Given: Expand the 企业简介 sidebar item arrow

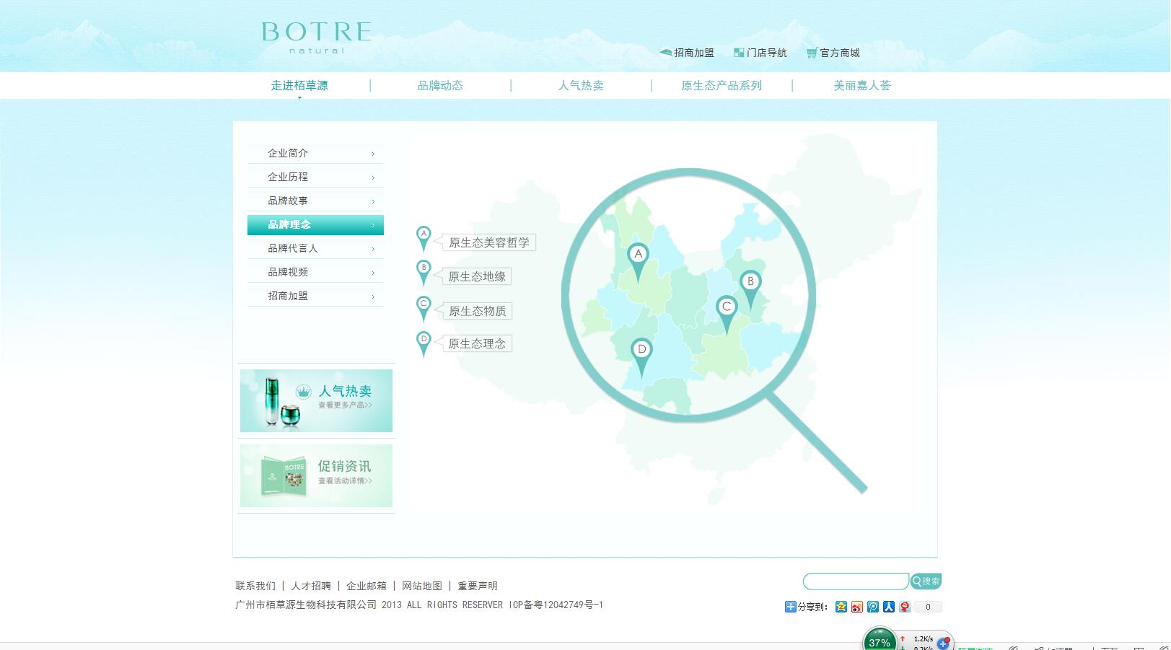Looking at the screenshot, I should (x=373, y=153).
